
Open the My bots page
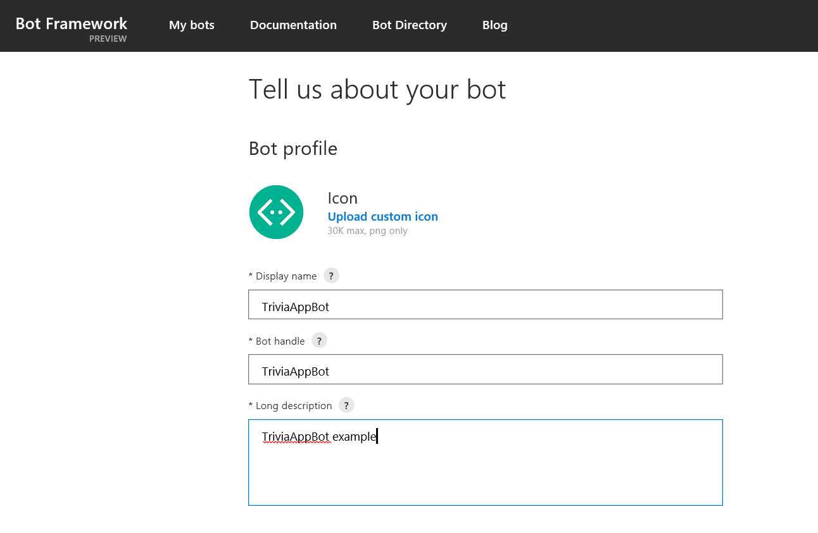tap(191, 25)
